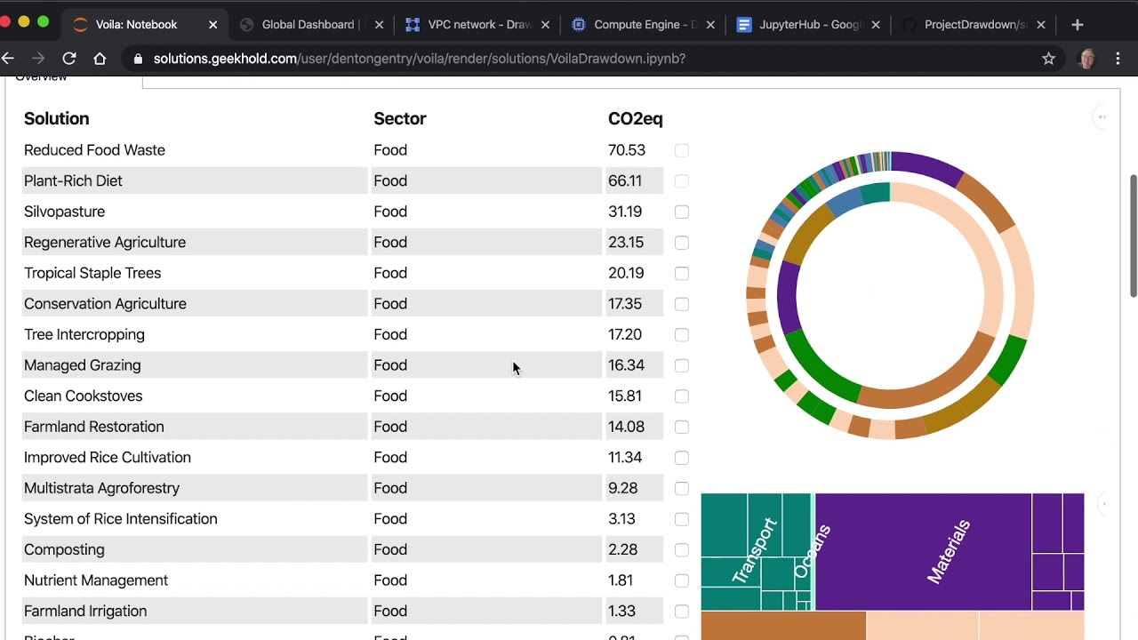This screenshot has height=640, width=1138.
Task: Go to the browser home page icon
Action: [x=100, y=59]
